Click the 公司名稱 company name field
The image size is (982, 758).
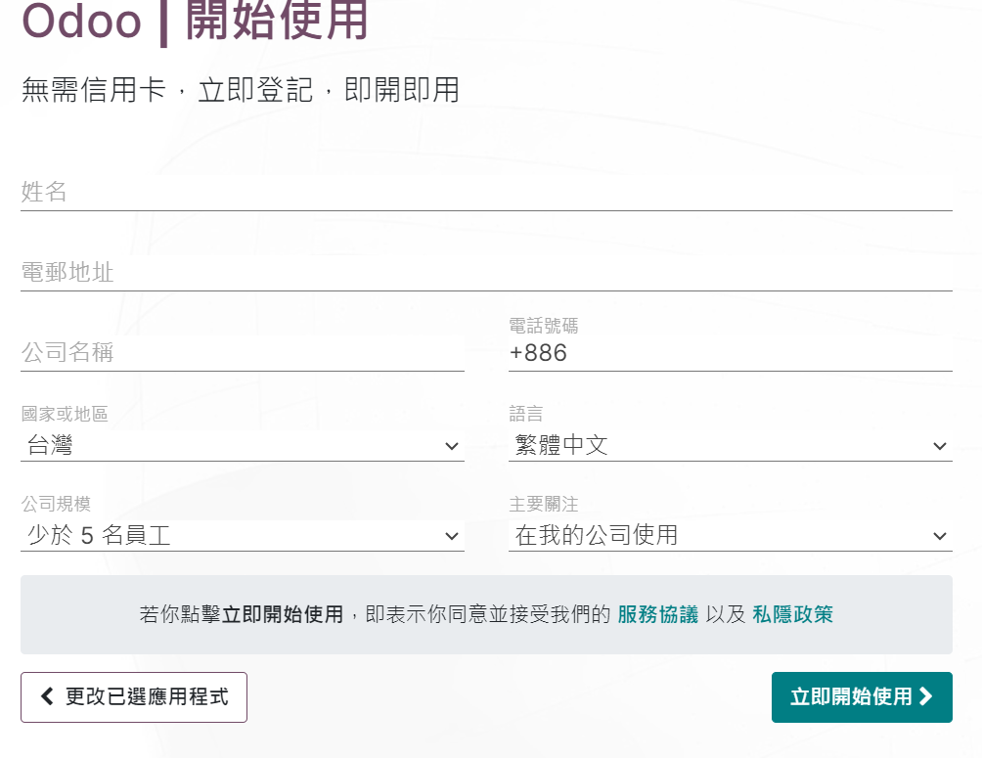coord(243,353)
